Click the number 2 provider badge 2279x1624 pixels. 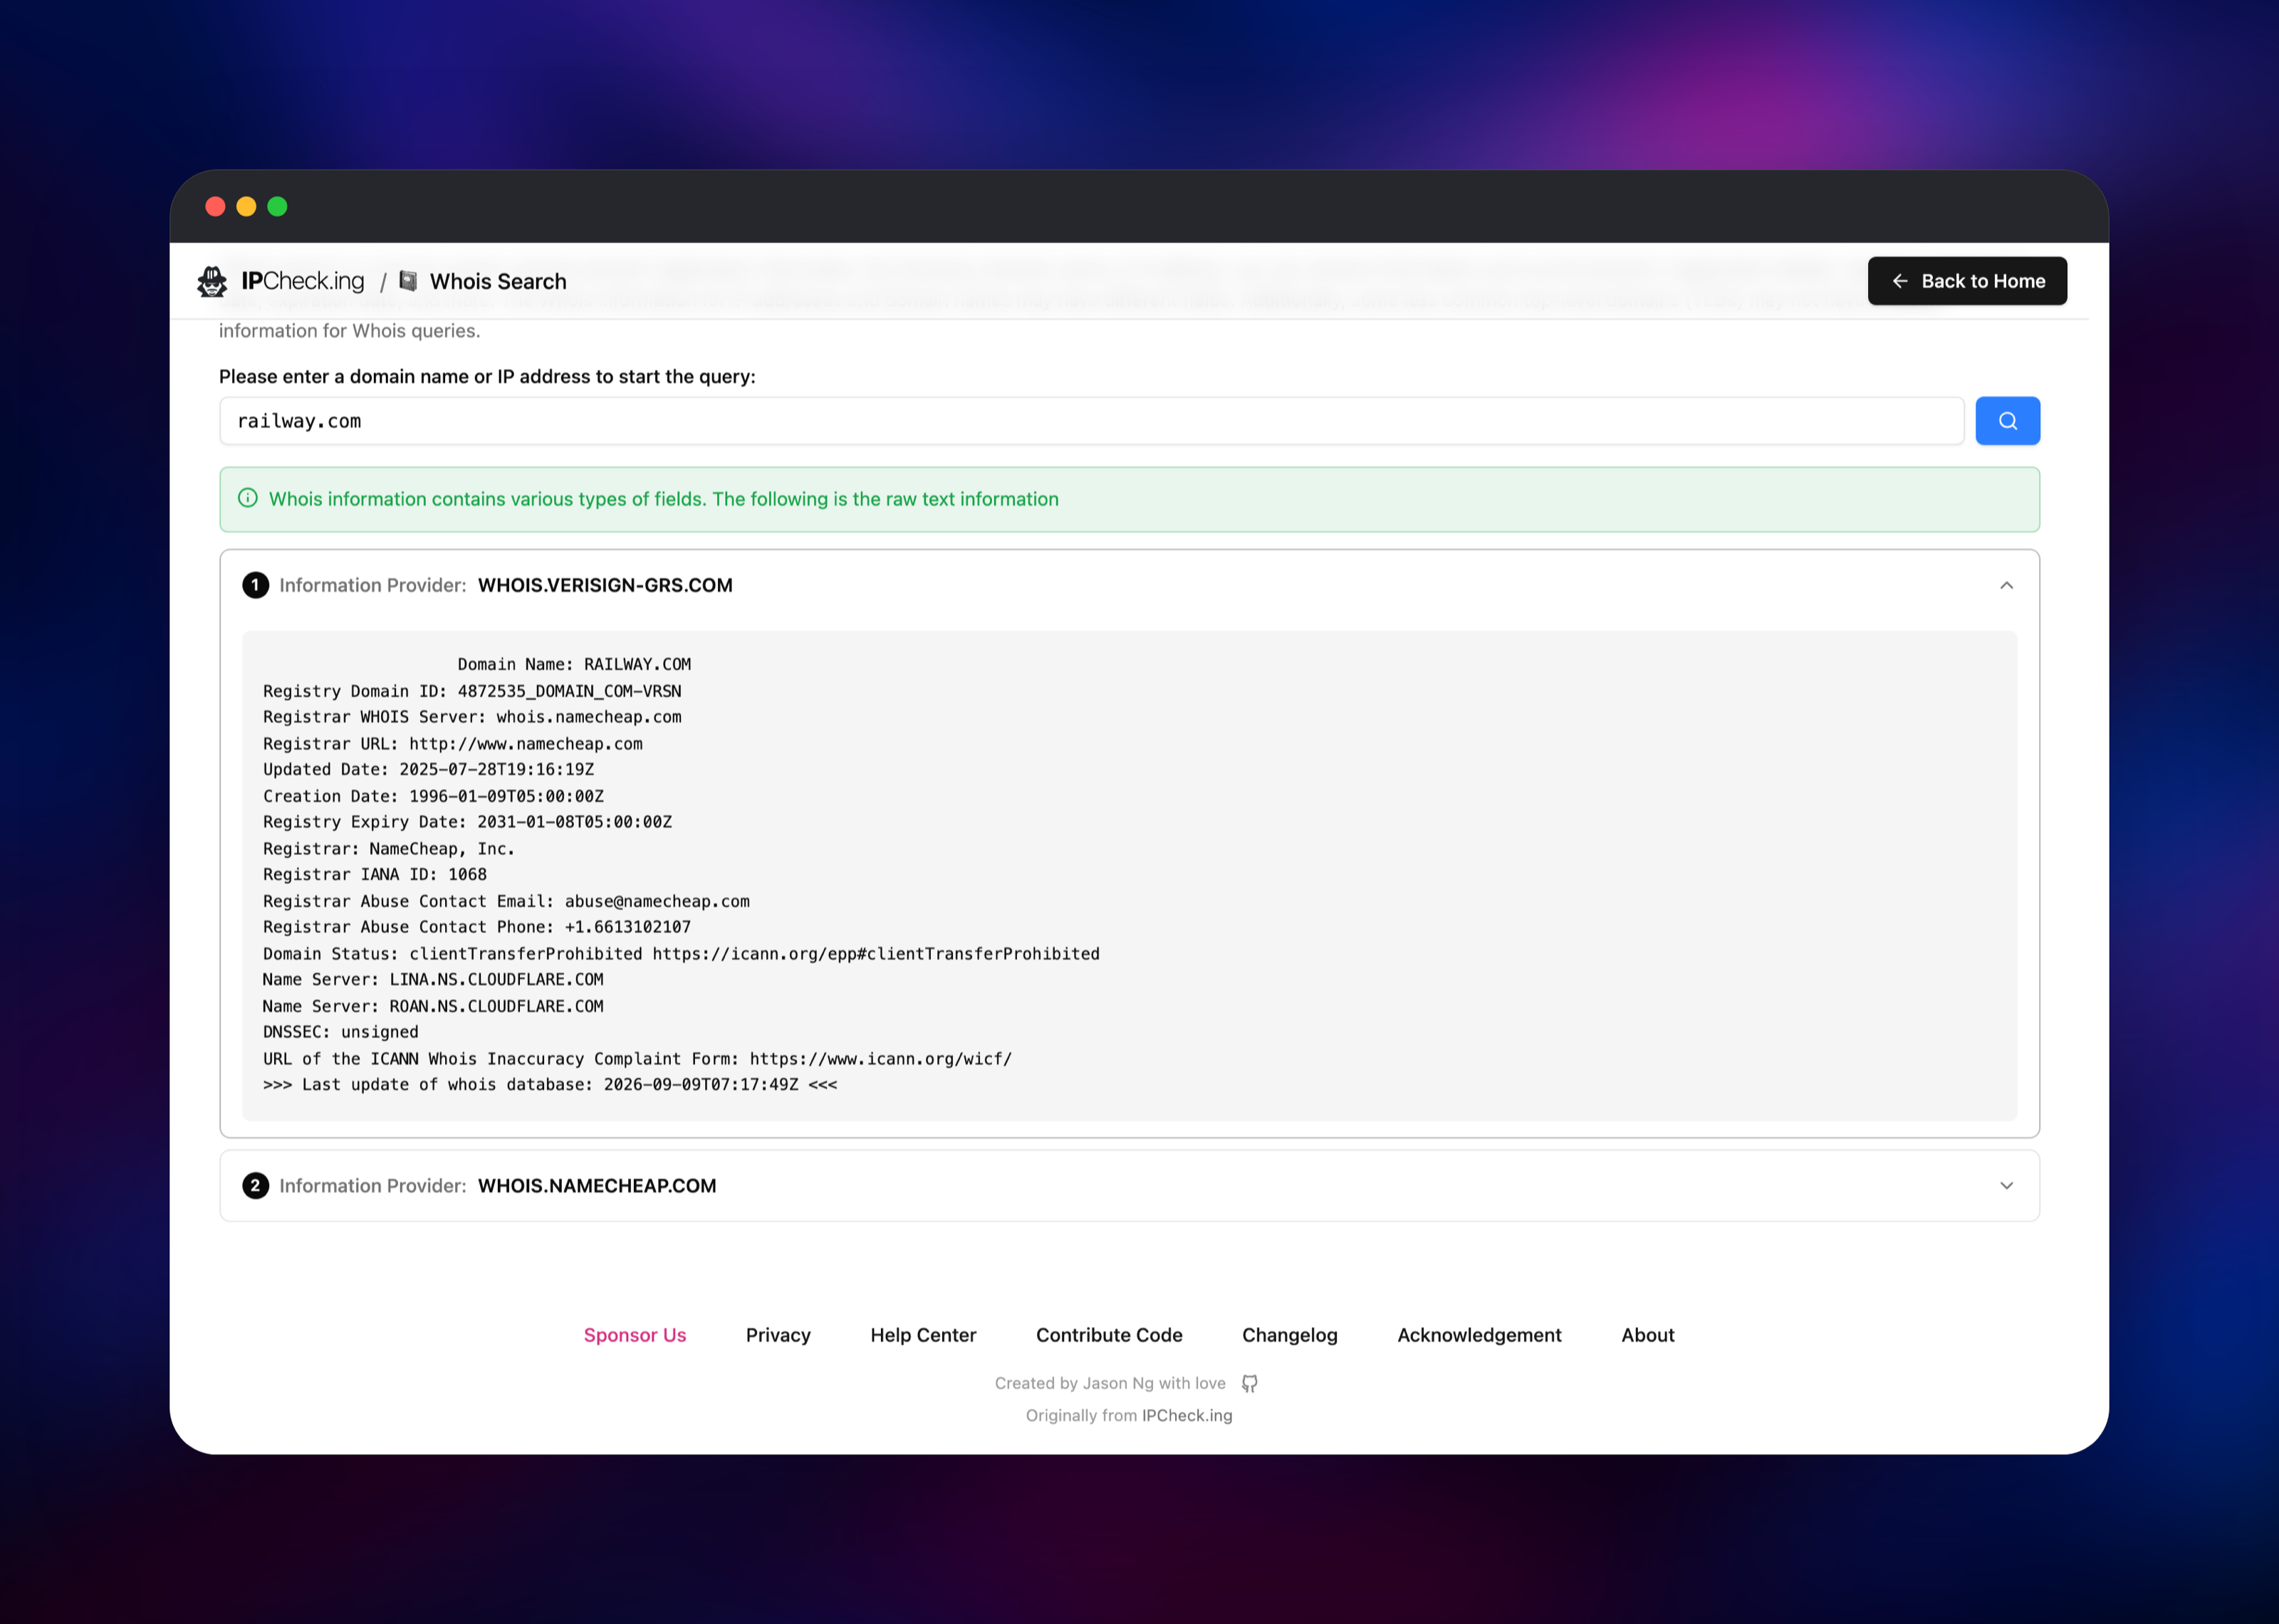(x=255, y=1185)
